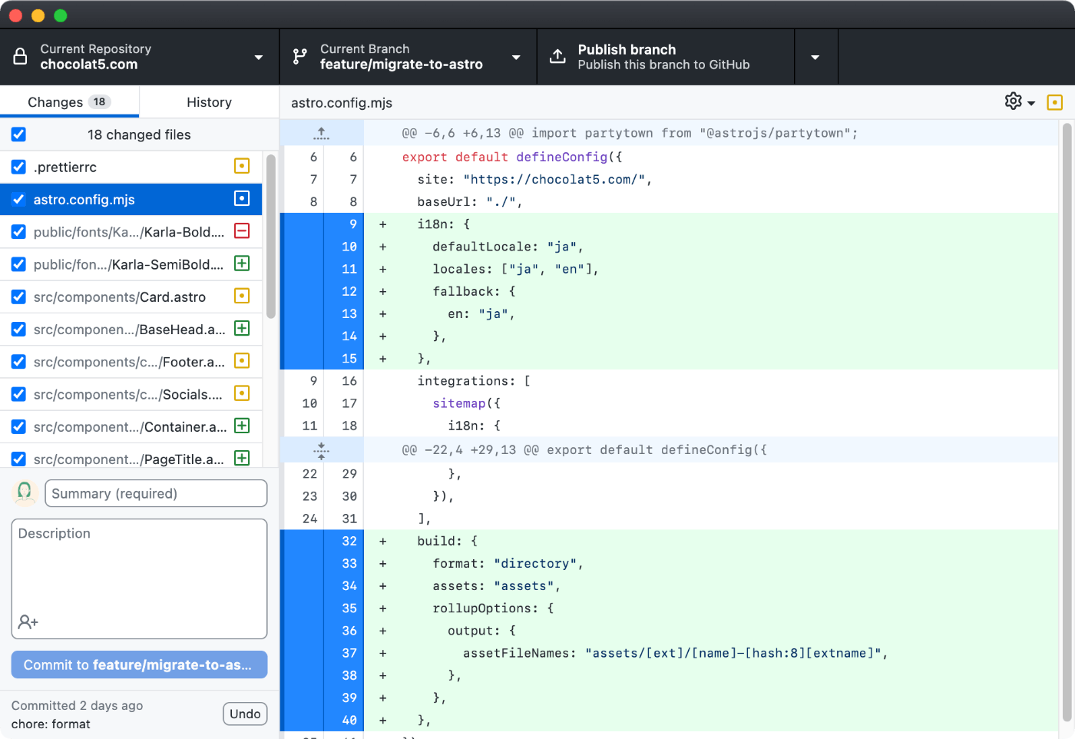Click Publish branch button
Screen dimensions: 1075x739
(665, 57)
